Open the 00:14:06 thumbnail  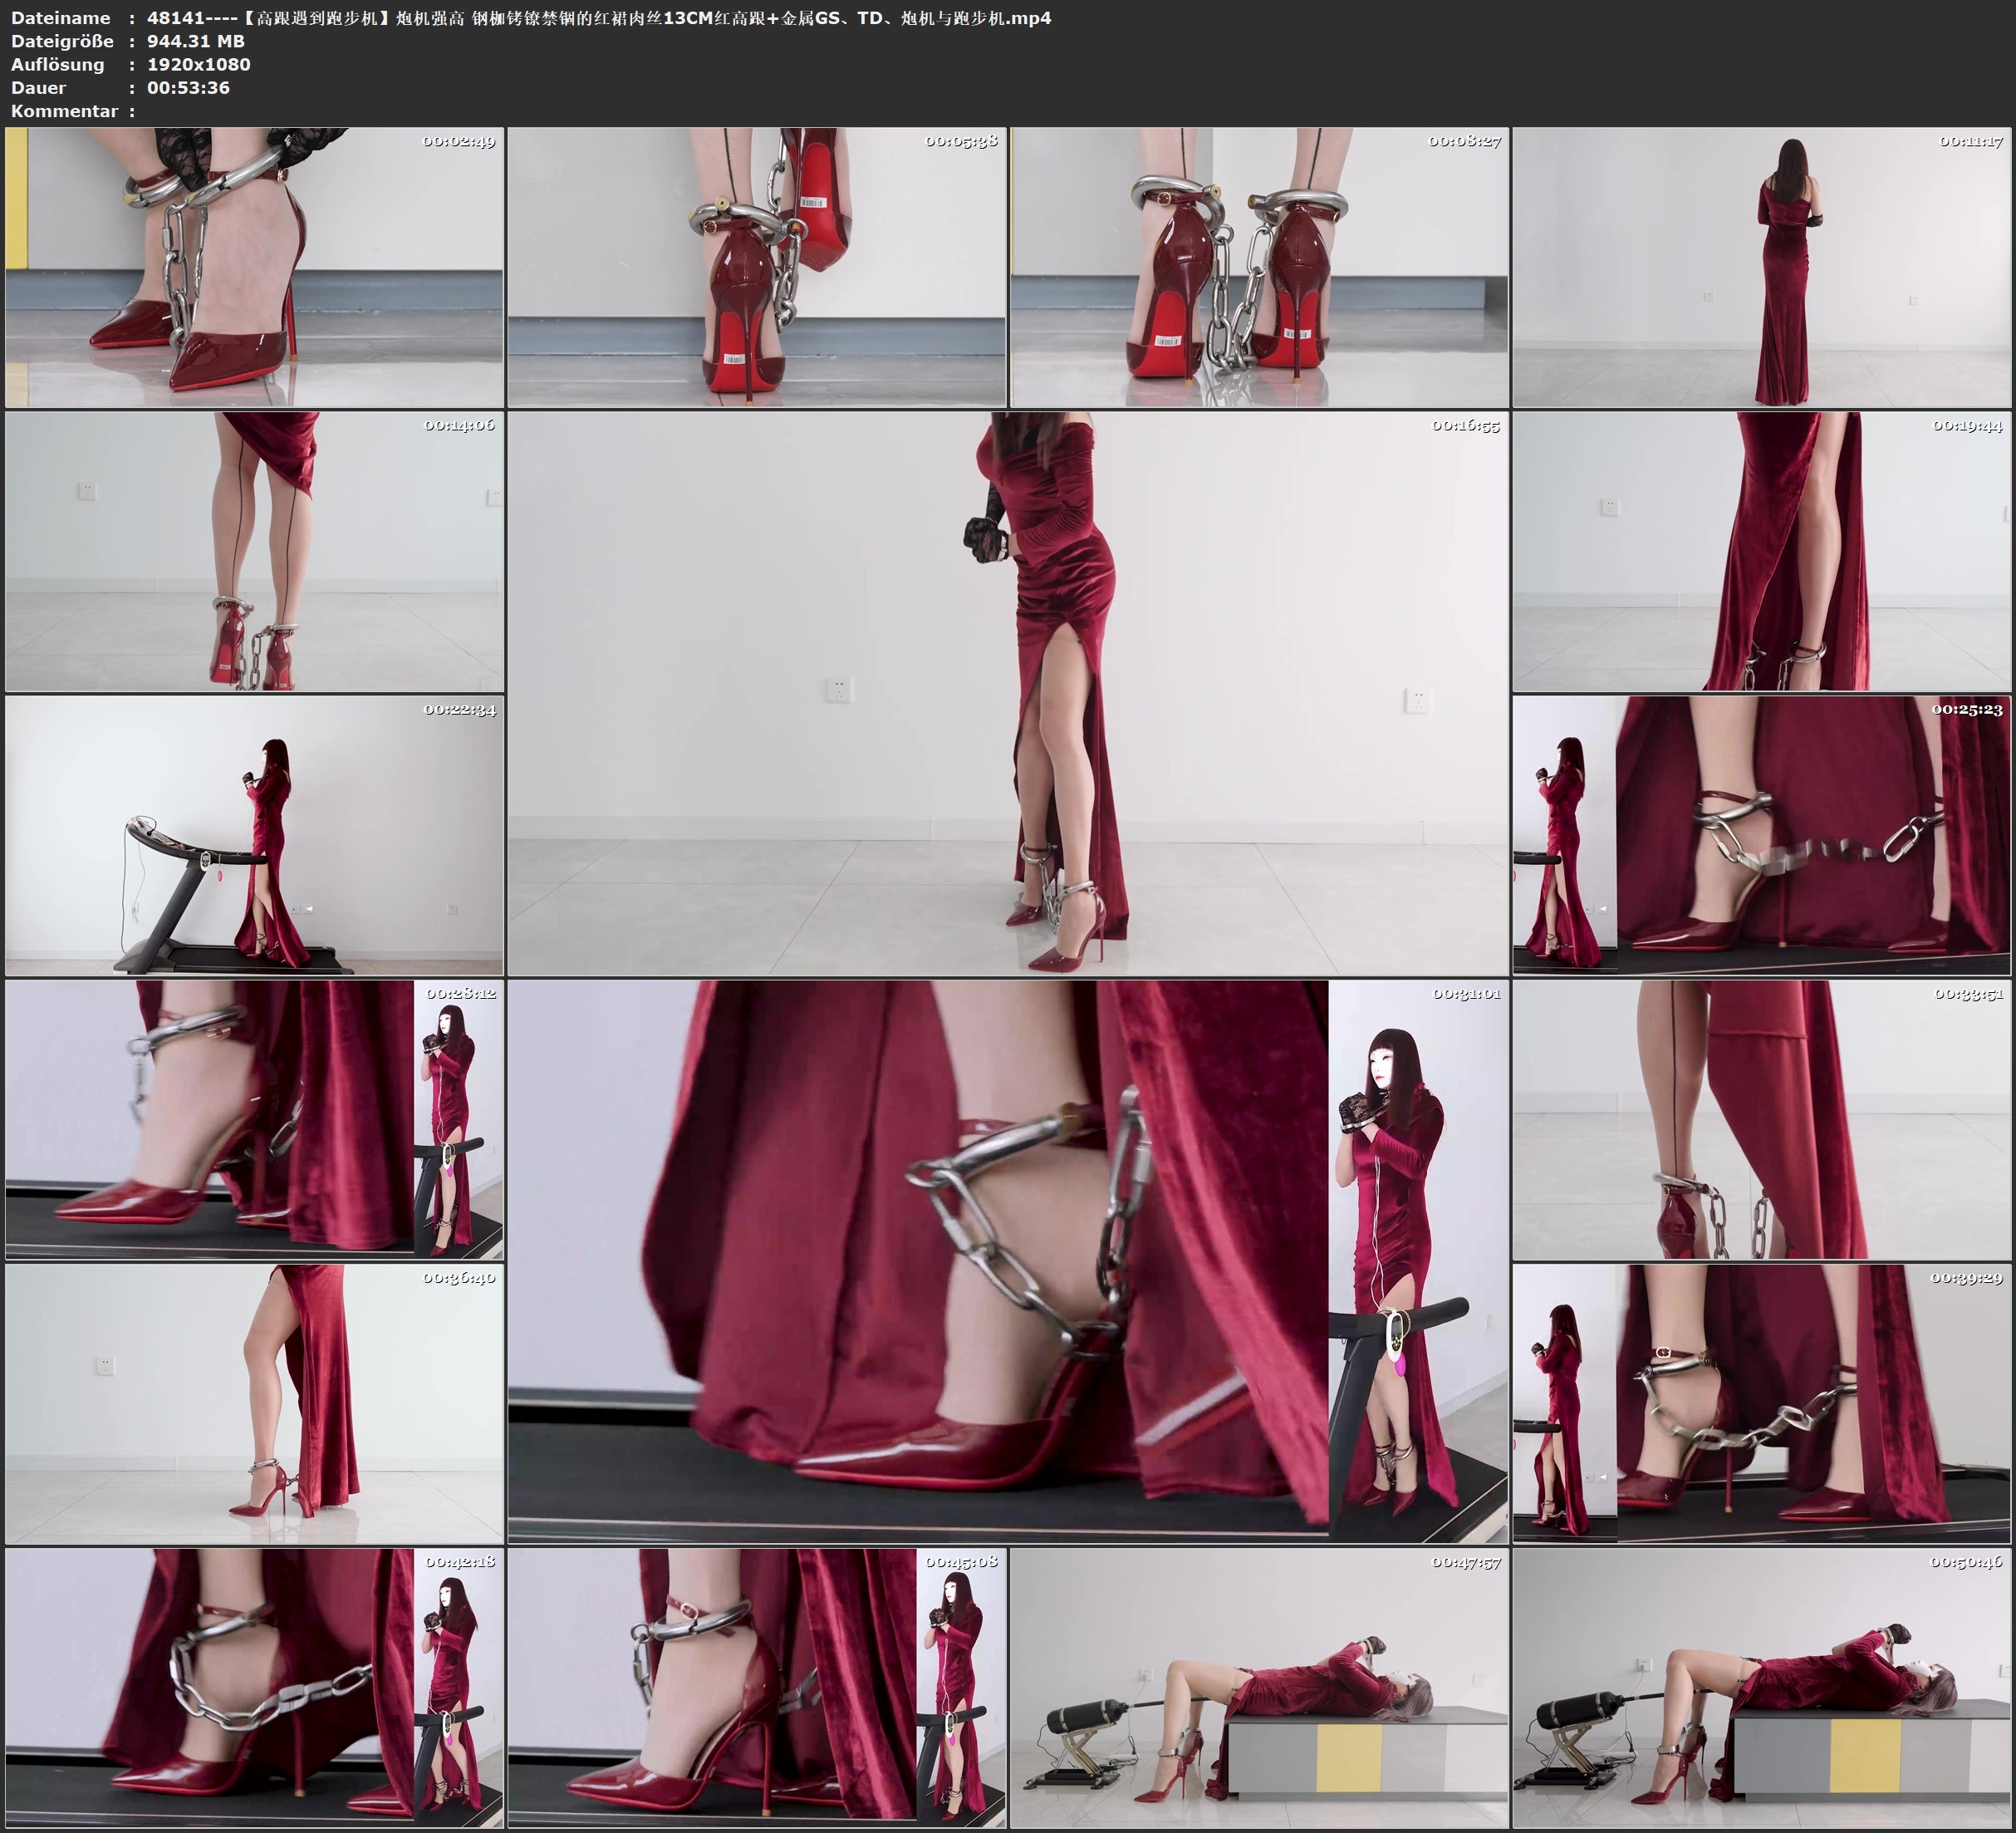point(254,551)
